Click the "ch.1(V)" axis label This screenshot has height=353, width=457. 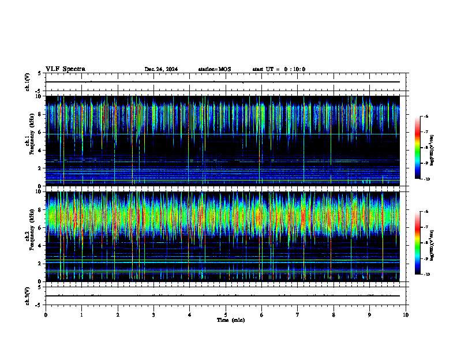click(27, 82)
